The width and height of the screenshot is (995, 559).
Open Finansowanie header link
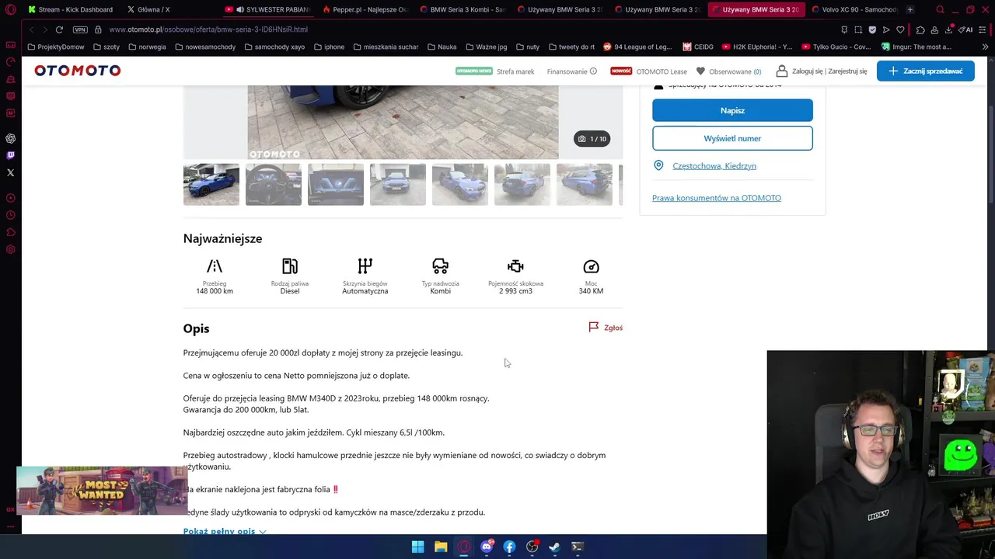tap(571, 71)
